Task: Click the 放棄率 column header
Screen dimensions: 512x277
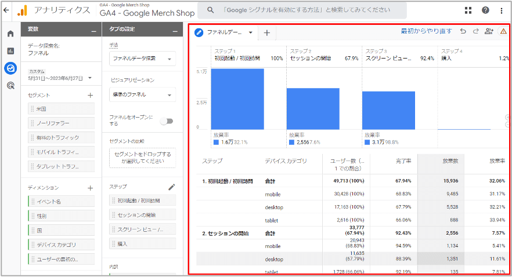Action: [x=497, y=161]
